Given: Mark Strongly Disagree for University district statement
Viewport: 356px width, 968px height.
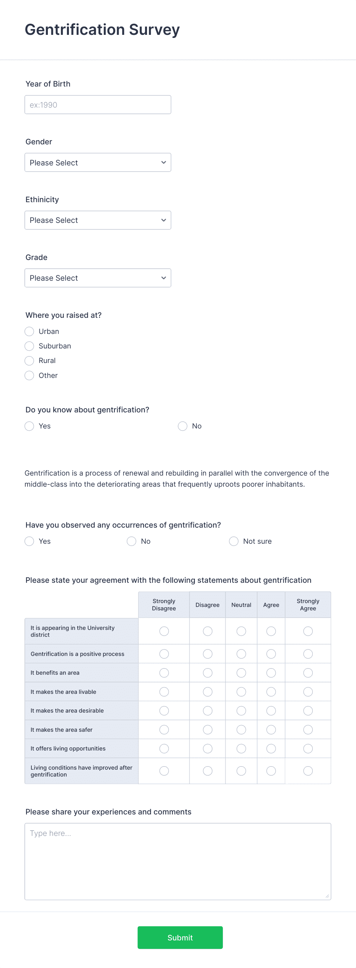Looking at the screenshot, I should pos(164,631).
